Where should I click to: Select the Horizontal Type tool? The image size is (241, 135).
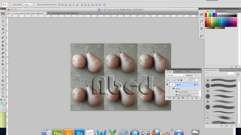[3, 73]
